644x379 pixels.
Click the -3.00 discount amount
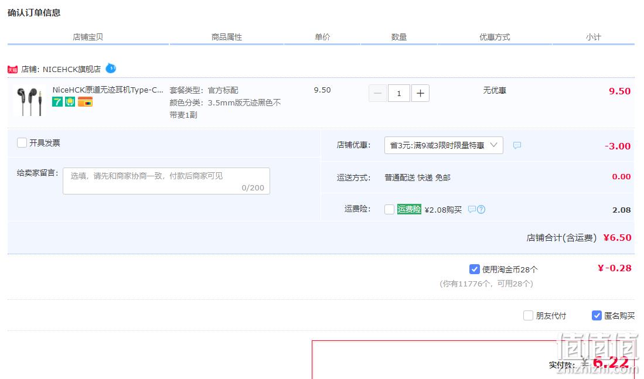click(x=618, y=146)
